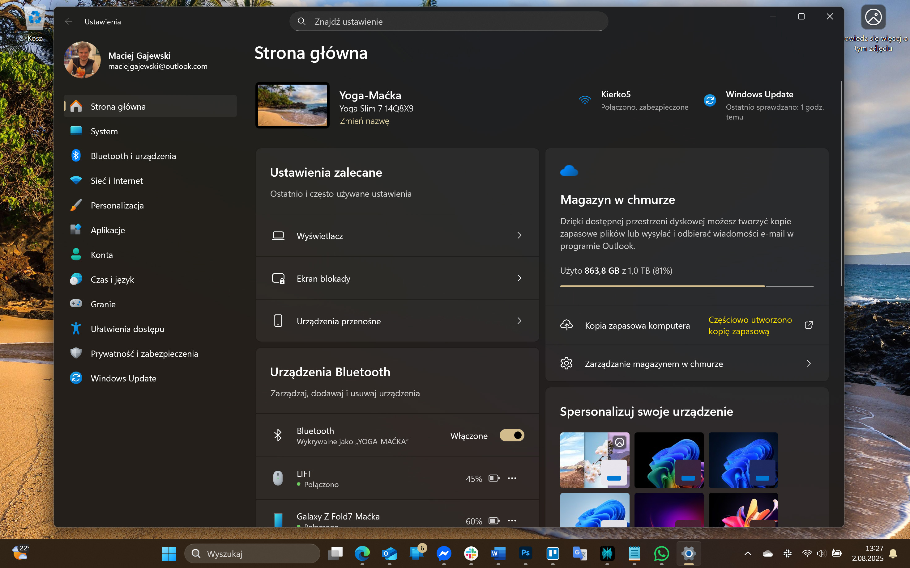This screenshot has height=568, width=910.
Task: Click the LIFT device row
Action: tap(397, 478)
